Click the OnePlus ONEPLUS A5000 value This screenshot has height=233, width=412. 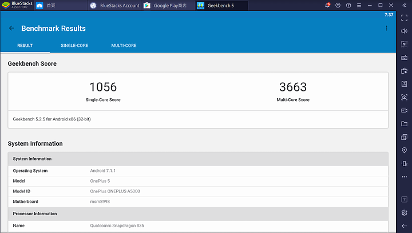(115, 191)
